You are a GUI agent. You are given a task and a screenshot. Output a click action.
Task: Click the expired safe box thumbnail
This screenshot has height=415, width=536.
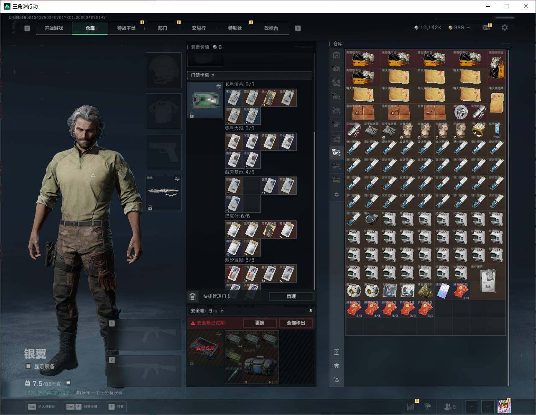[x=205, y=348]
